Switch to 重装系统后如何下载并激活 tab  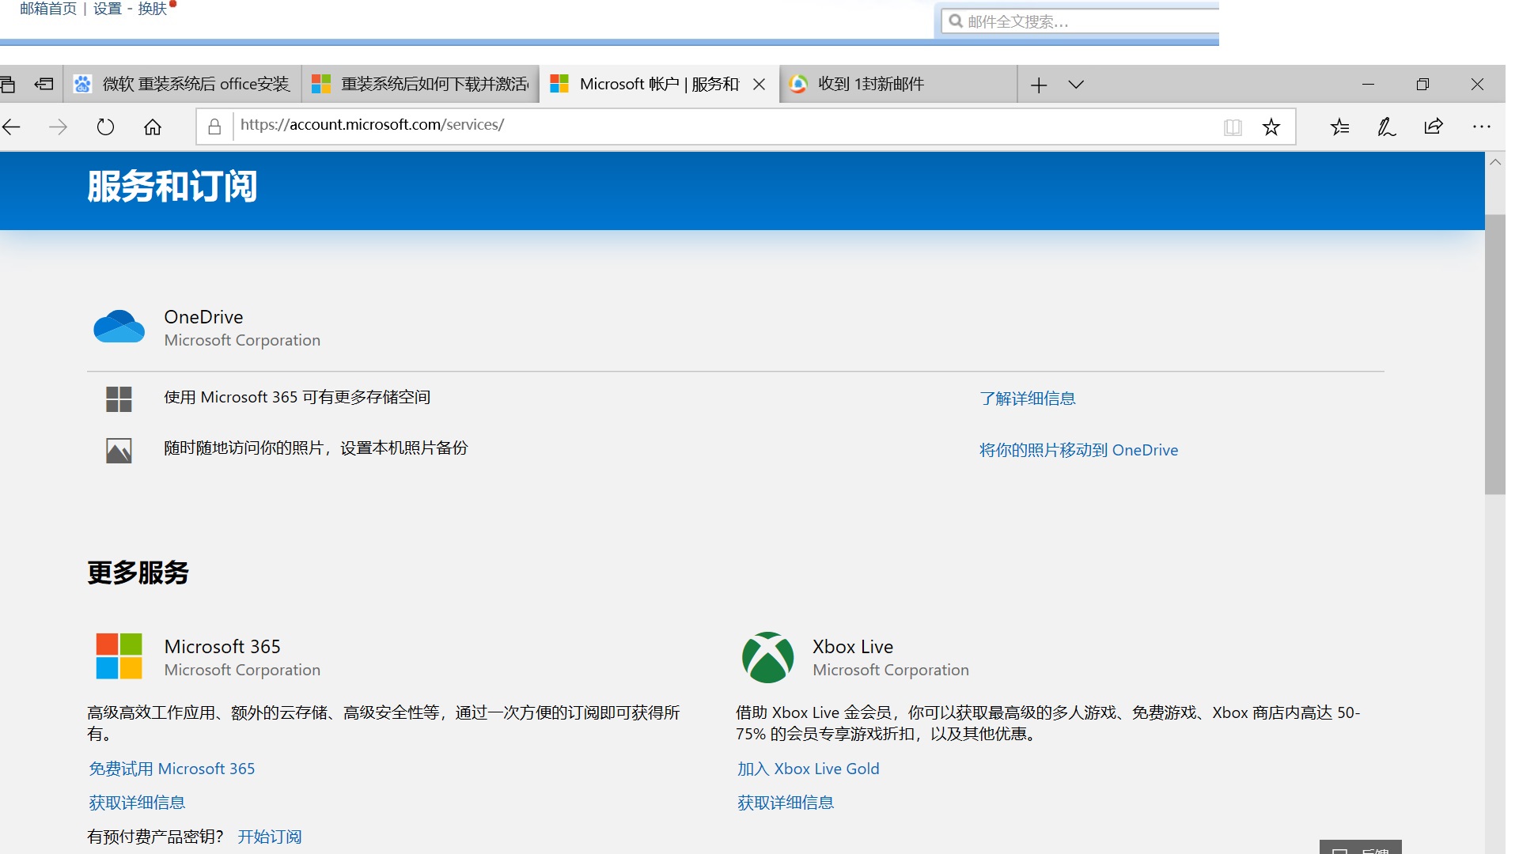coord(420,84)
